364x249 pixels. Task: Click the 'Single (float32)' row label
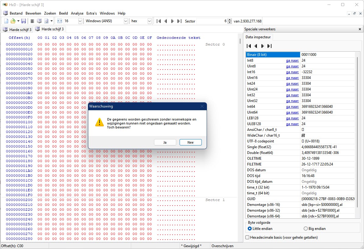click(x=259, y=147)
